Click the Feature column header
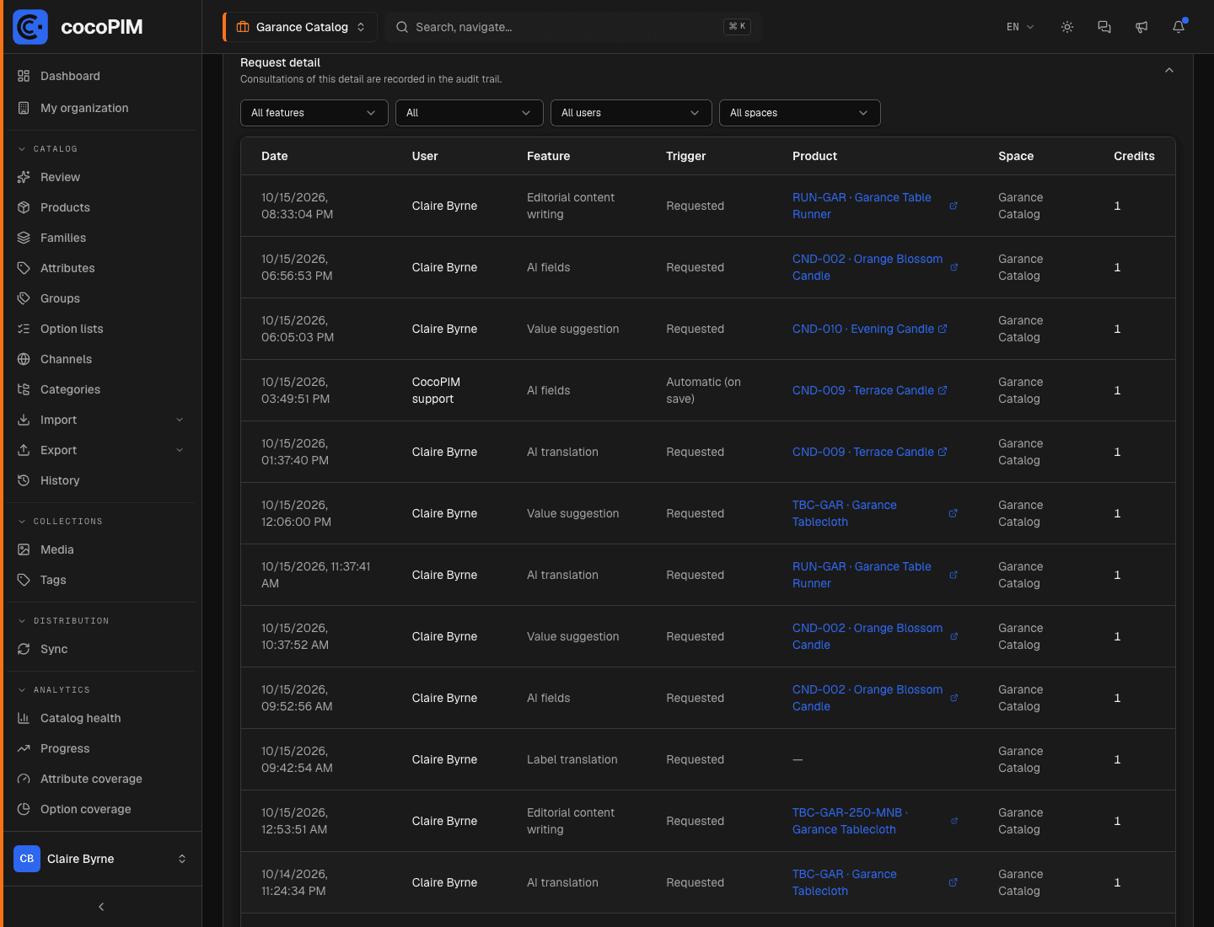The height and width of the screenshot is (927, 1214). (549, 156)
